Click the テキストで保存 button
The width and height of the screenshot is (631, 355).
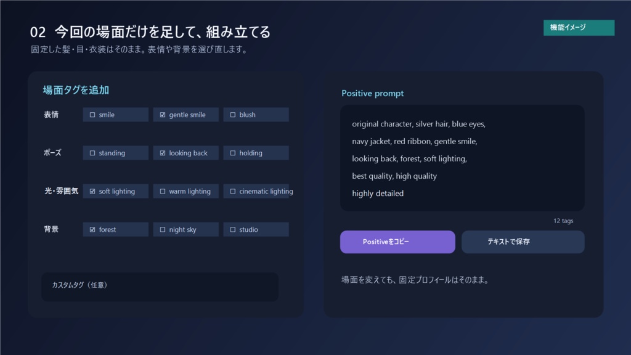(523, 242)
